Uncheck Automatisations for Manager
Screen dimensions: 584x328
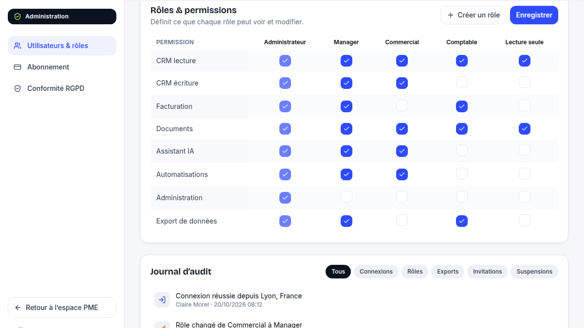347,174
